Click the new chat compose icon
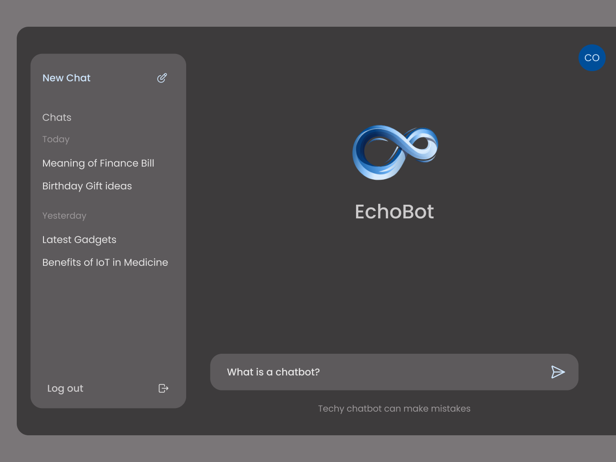Screen dimensions: 616x462 [x=162, y=77]
